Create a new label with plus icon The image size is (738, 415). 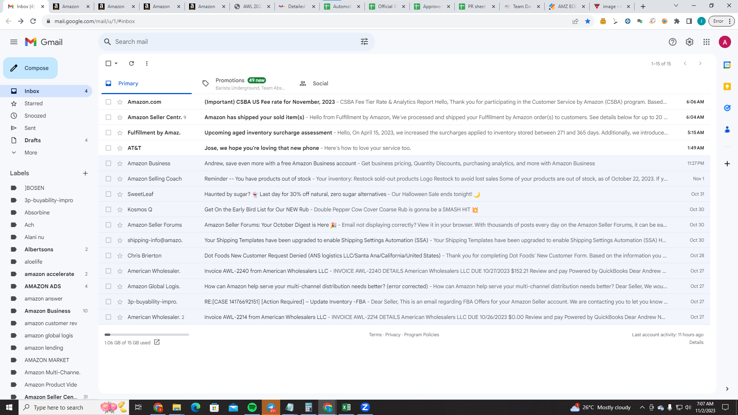[x=85, y=173]
